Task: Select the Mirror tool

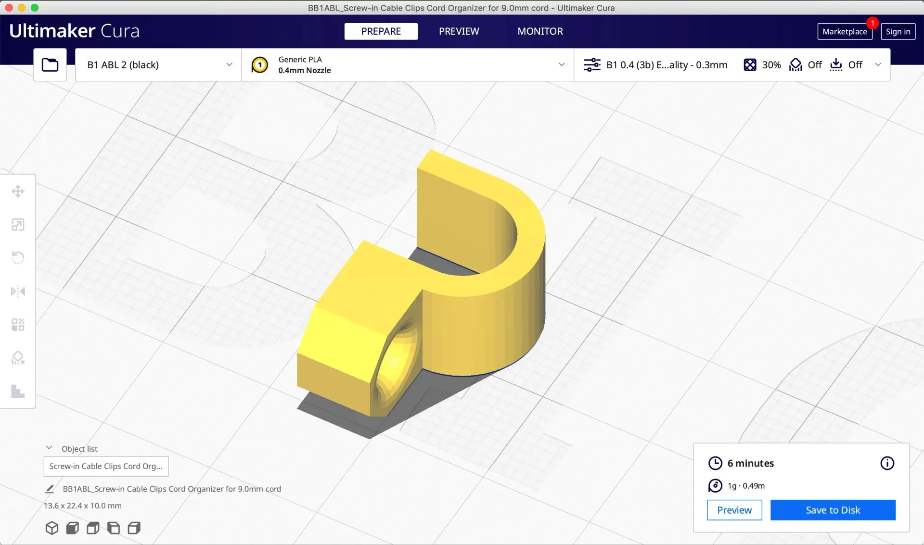Action: [18, 292]
